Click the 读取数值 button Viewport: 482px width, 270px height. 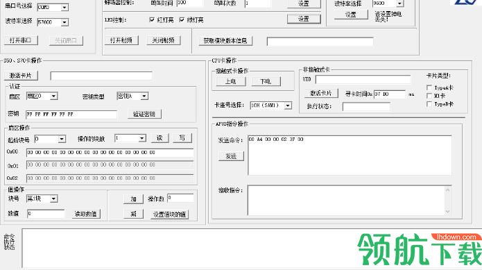click(86, 214)
